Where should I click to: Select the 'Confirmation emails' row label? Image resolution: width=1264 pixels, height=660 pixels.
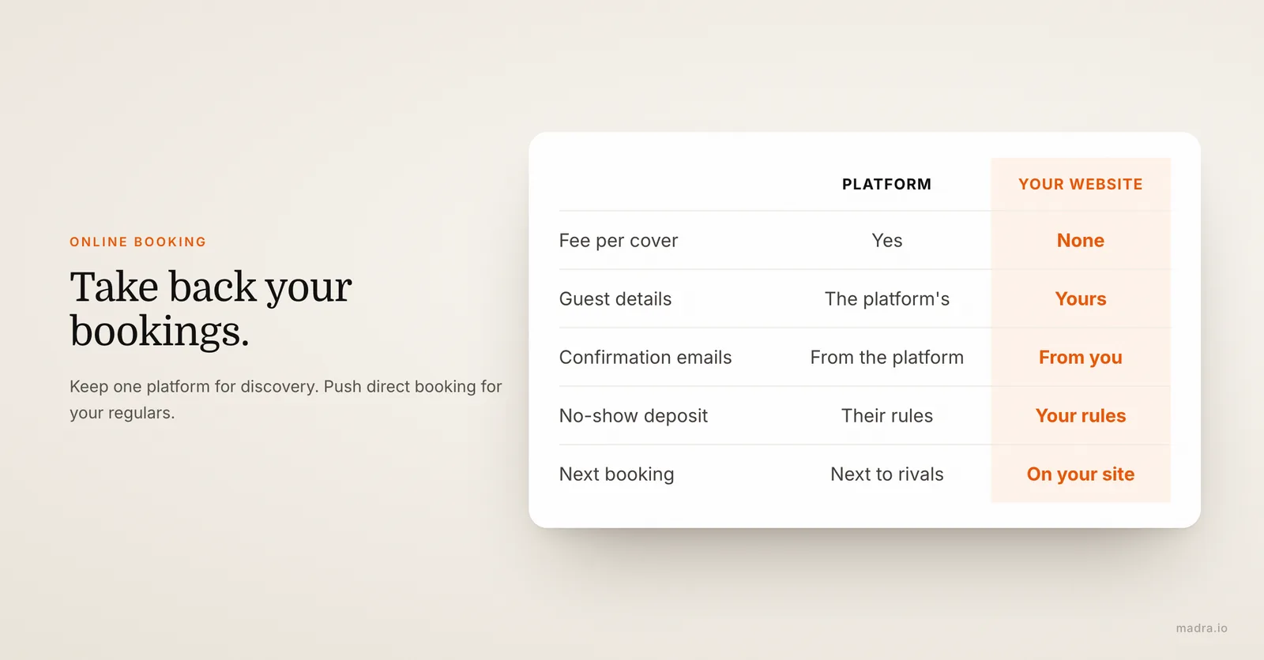(645, 358)
